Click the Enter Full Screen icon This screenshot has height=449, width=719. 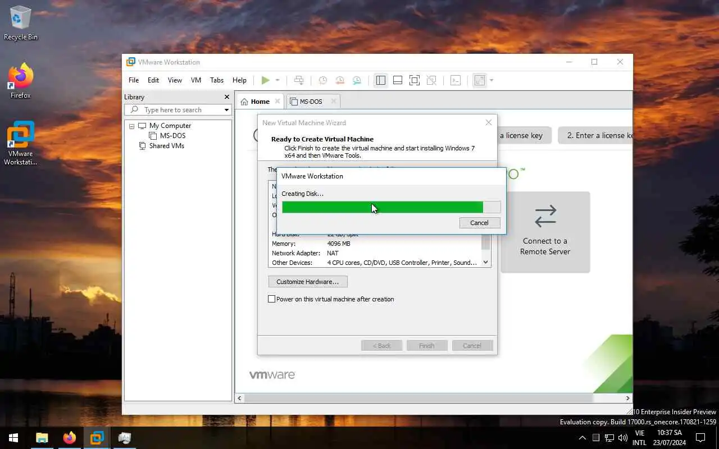click(x=415, y=80)
